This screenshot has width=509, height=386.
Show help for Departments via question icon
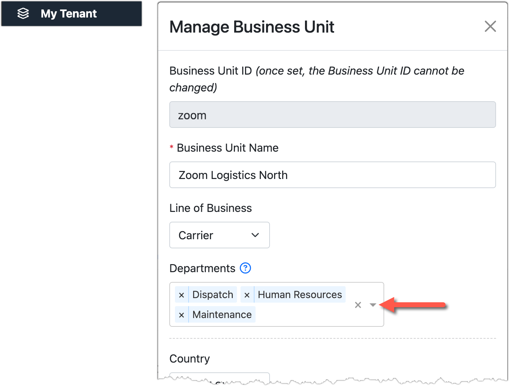[245, 268]
